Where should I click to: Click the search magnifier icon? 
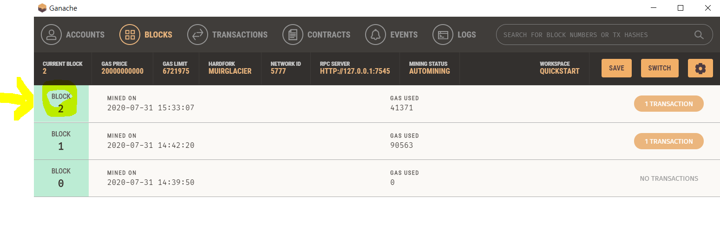699,35
